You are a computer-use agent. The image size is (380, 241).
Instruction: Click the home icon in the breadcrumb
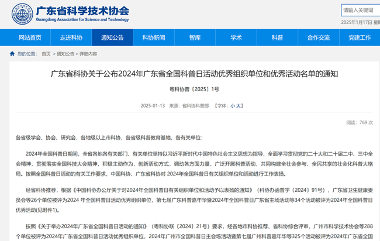click(12, 54)
